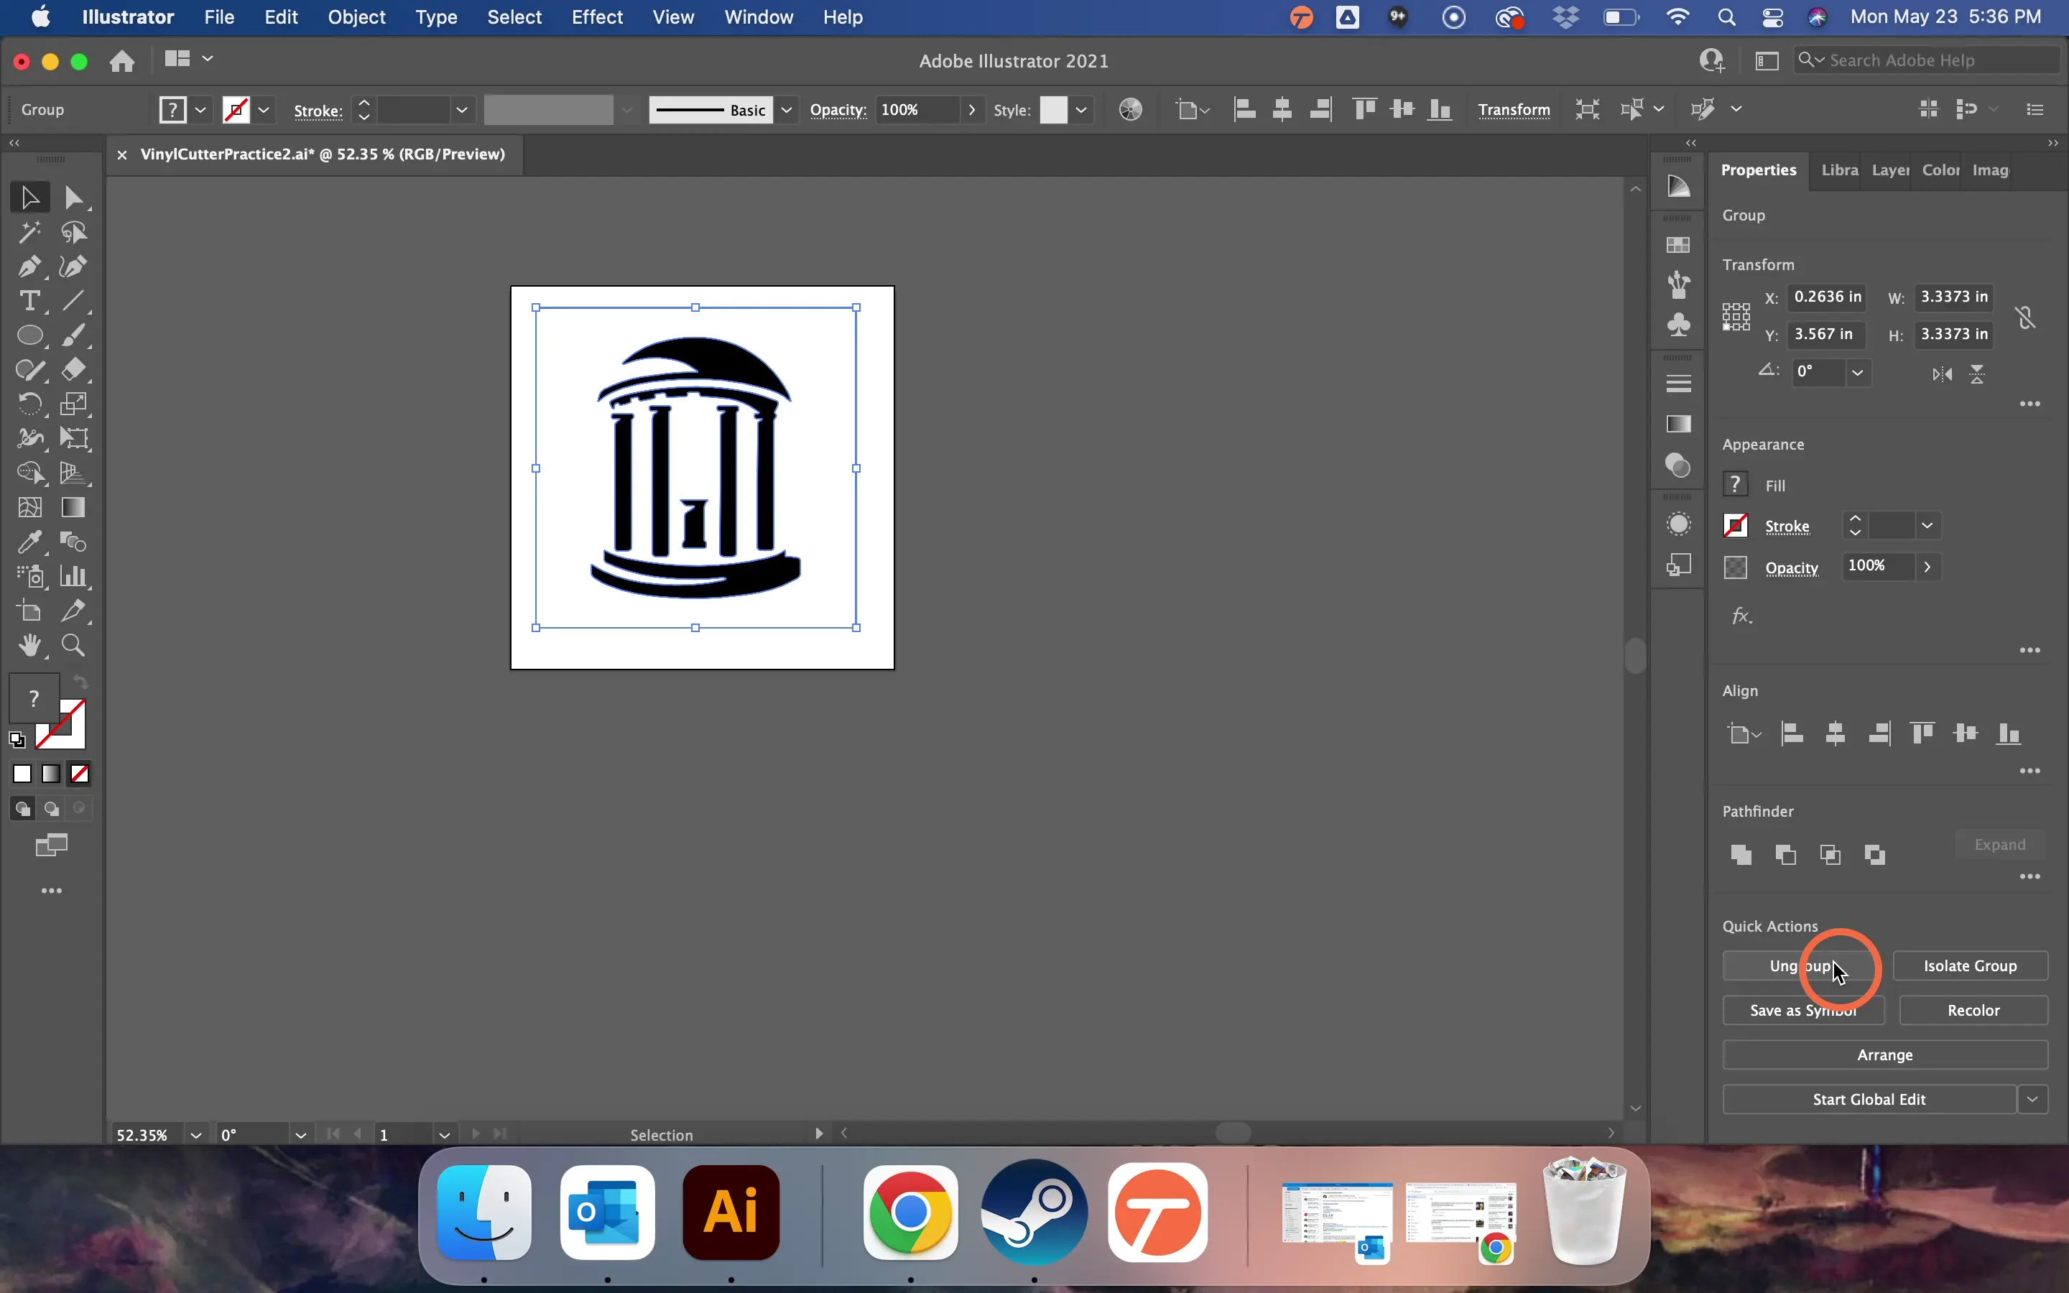
Task: Select the Eyedropper tool
Action: tap(30, 542)
